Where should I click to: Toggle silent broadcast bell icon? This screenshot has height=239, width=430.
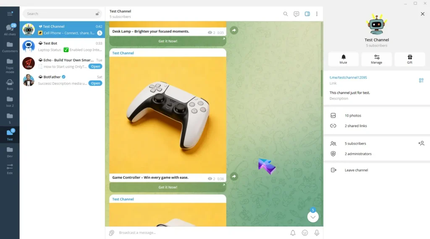click(293, 233)
